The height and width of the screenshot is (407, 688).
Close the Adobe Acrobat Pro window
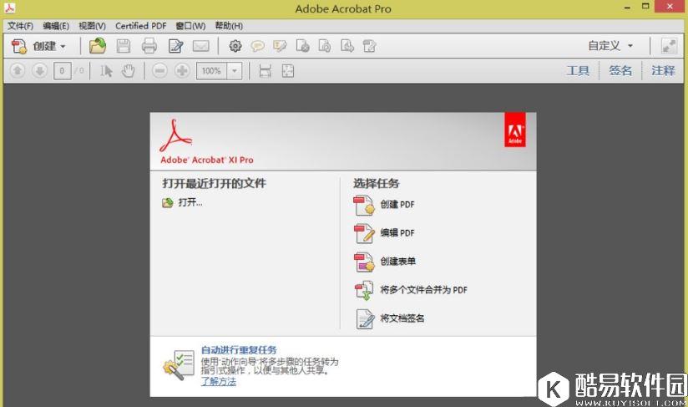pos(670,6)
